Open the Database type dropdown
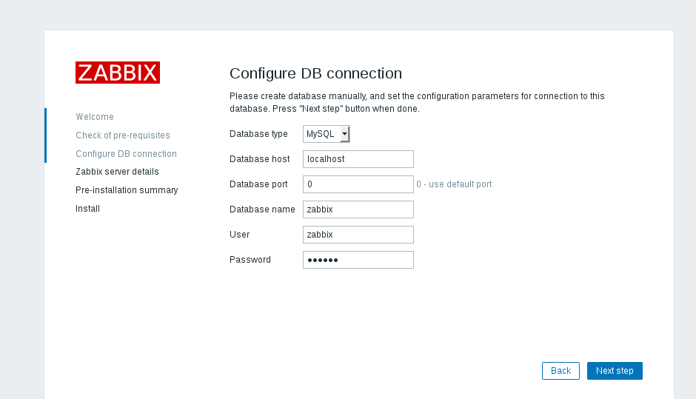The width and height of the screenshot is (696, 399). tap(327, 134)
